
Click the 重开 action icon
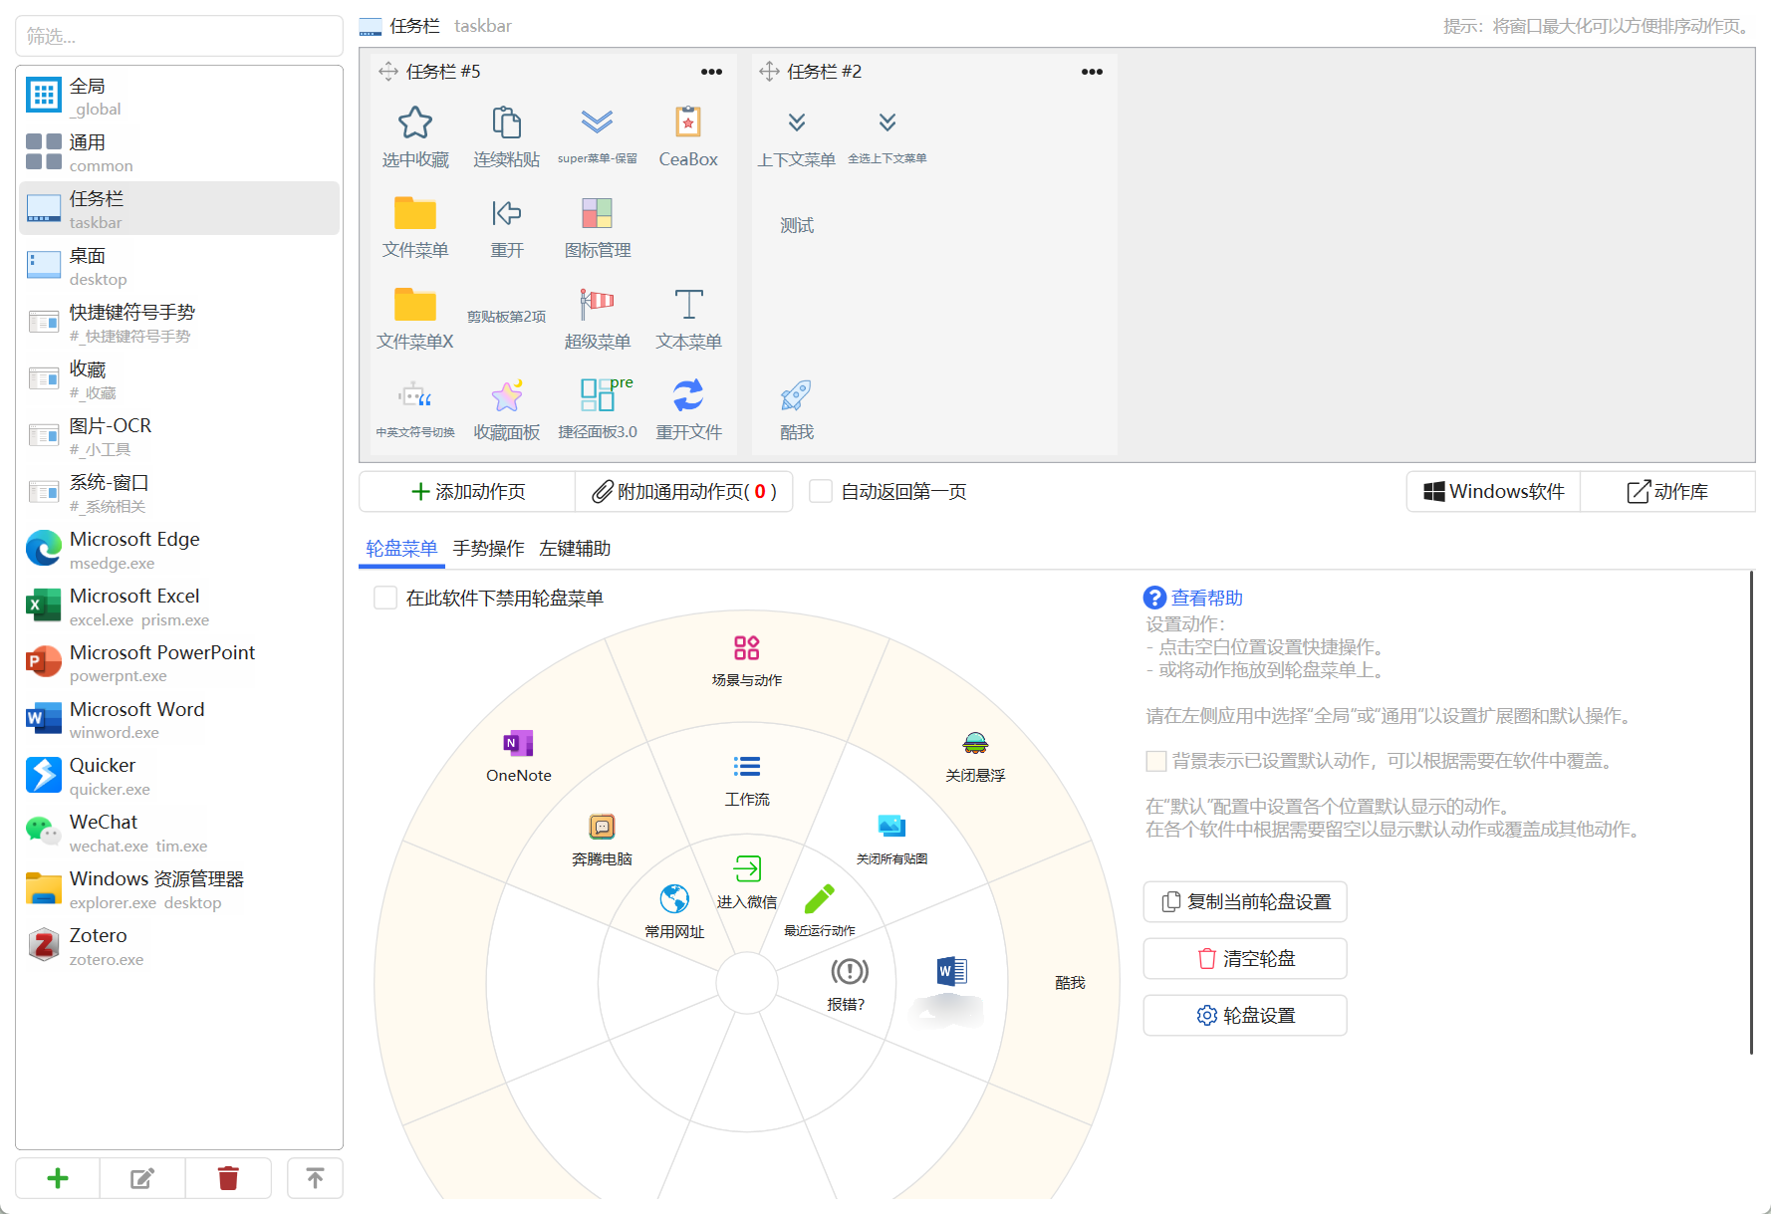coord(506,227)
